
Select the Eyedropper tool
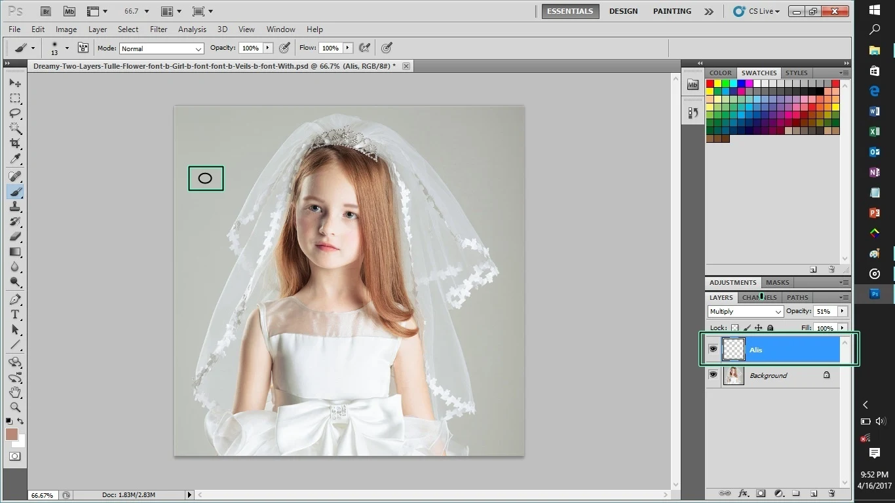click(15, 159)
